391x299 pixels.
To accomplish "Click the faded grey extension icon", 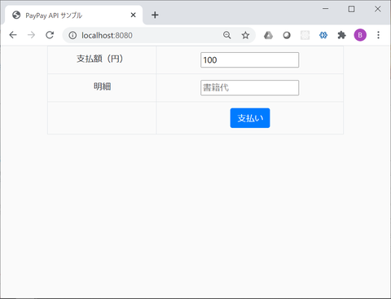I will [x=305, y=35].
